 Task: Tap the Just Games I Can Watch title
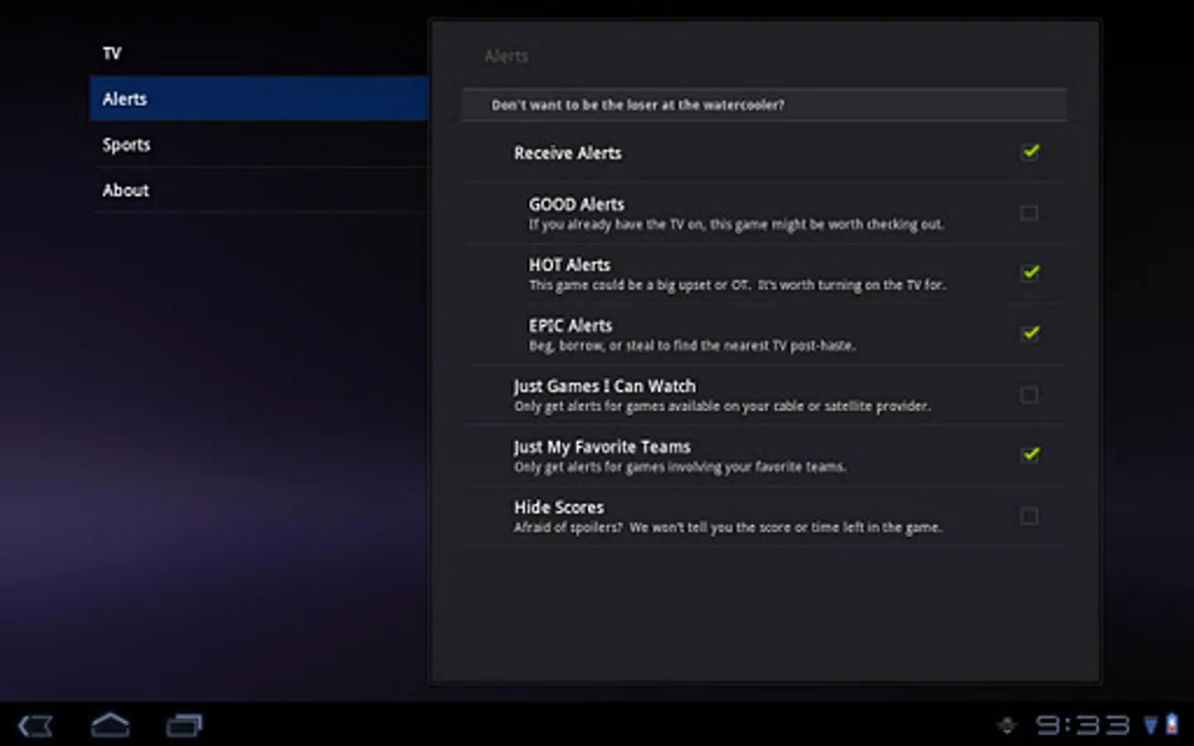point(604,386)
